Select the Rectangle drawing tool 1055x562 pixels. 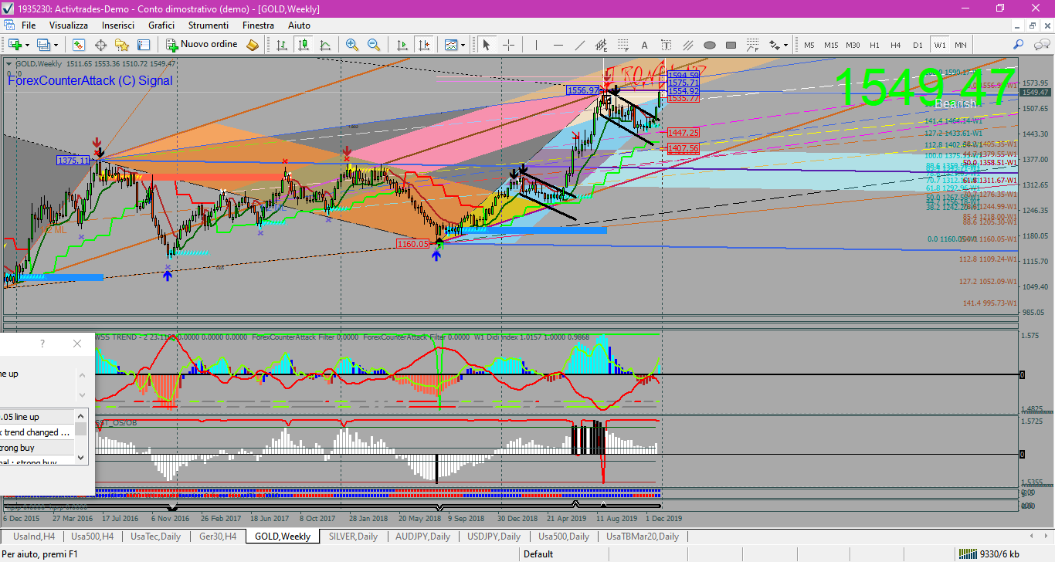point(731,45)
